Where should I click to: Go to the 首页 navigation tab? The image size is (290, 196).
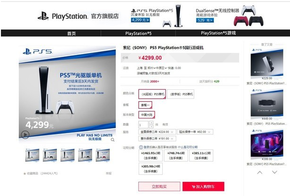point(71,33)
